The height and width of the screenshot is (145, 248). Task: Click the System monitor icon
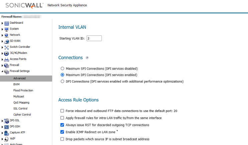pyautogui.click(x=7, y=29)
